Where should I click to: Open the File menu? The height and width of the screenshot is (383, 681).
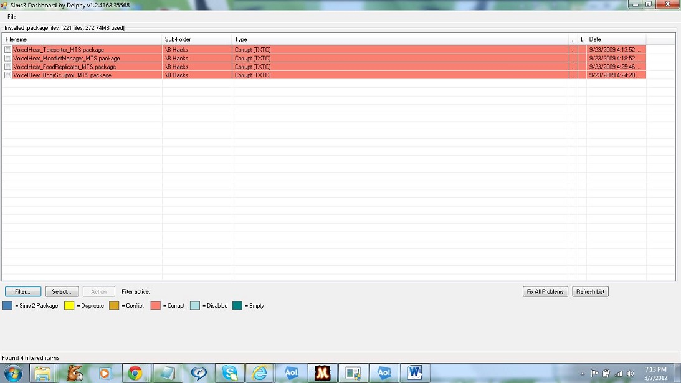[11, 17]
